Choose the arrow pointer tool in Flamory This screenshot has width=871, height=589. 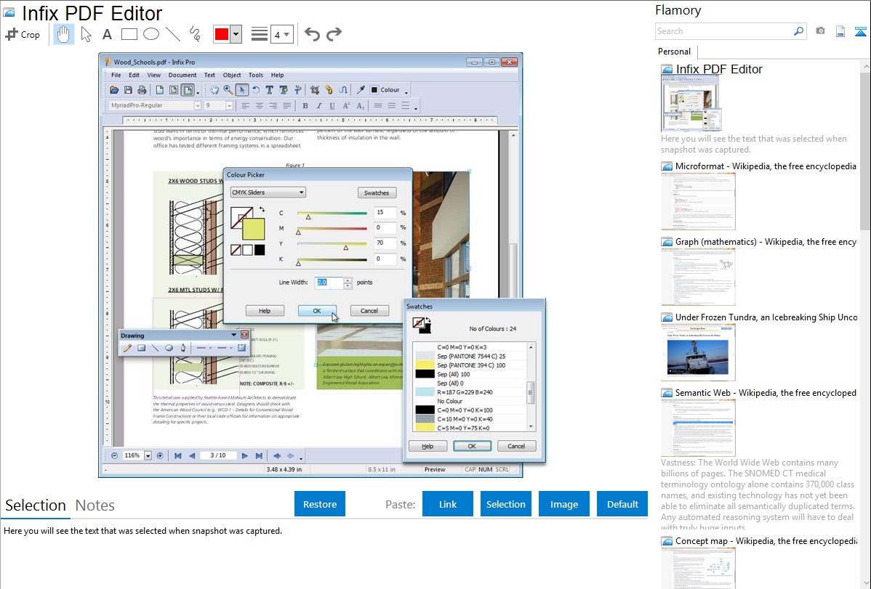[86, 34]
